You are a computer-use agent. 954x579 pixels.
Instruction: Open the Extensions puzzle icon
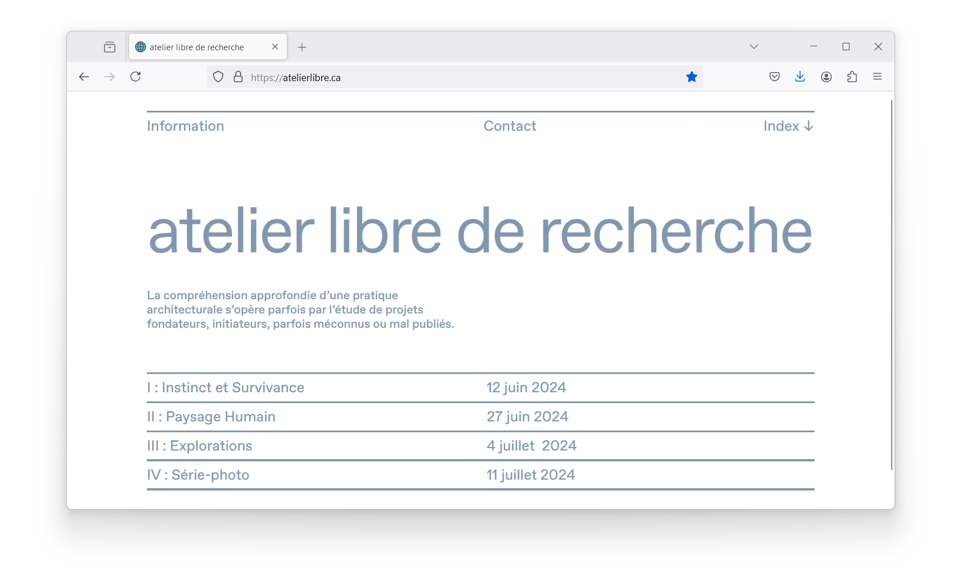(852, 77)
